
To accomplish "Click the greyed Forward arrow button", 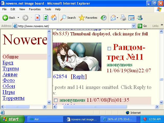I will (25, 18).
